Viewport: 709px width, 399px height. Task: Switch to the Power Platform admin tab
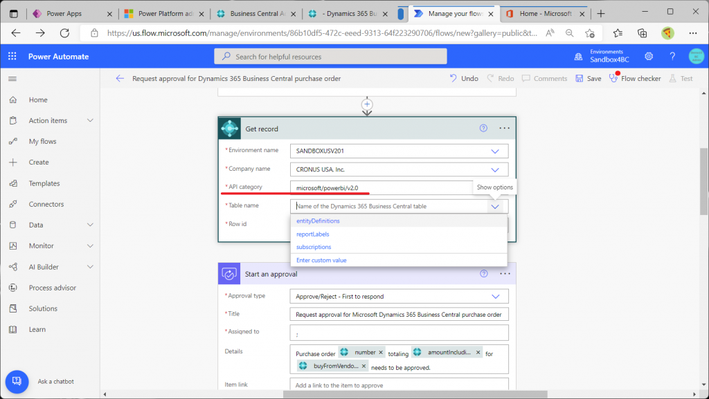(x=165, y=14)
